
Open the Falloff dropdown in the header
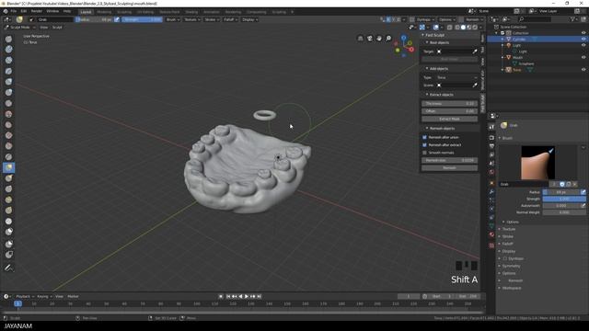[230, 19]
